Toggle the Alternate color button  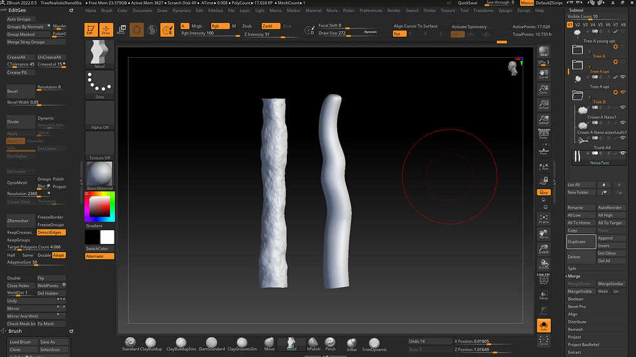[x=100, y=256]
